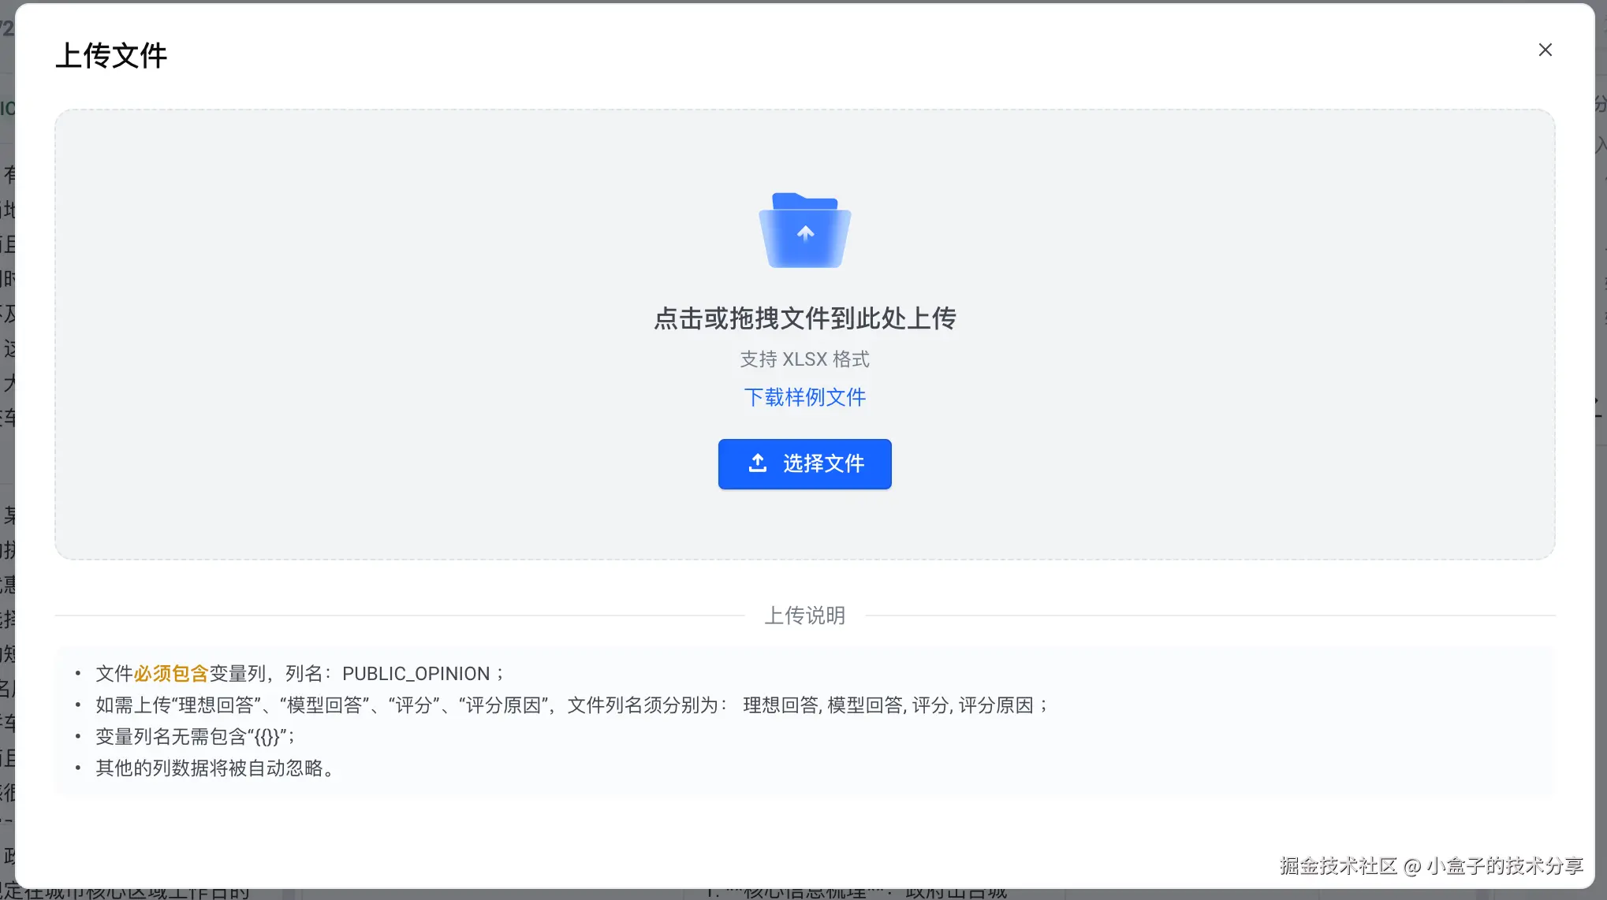1607x900 pixels.
Task: Click the 文件...变量列 text before the column name
Action: coord(237,674)
